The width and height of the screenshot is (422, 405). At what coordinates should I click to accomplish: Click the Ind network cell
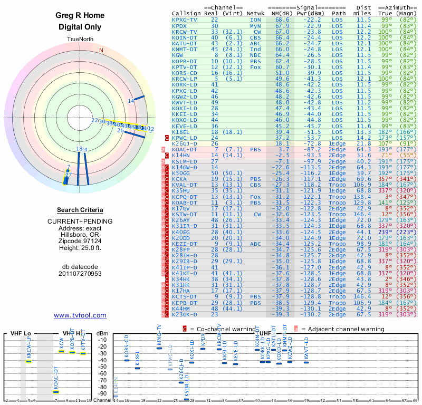click(x=255, y=50)
